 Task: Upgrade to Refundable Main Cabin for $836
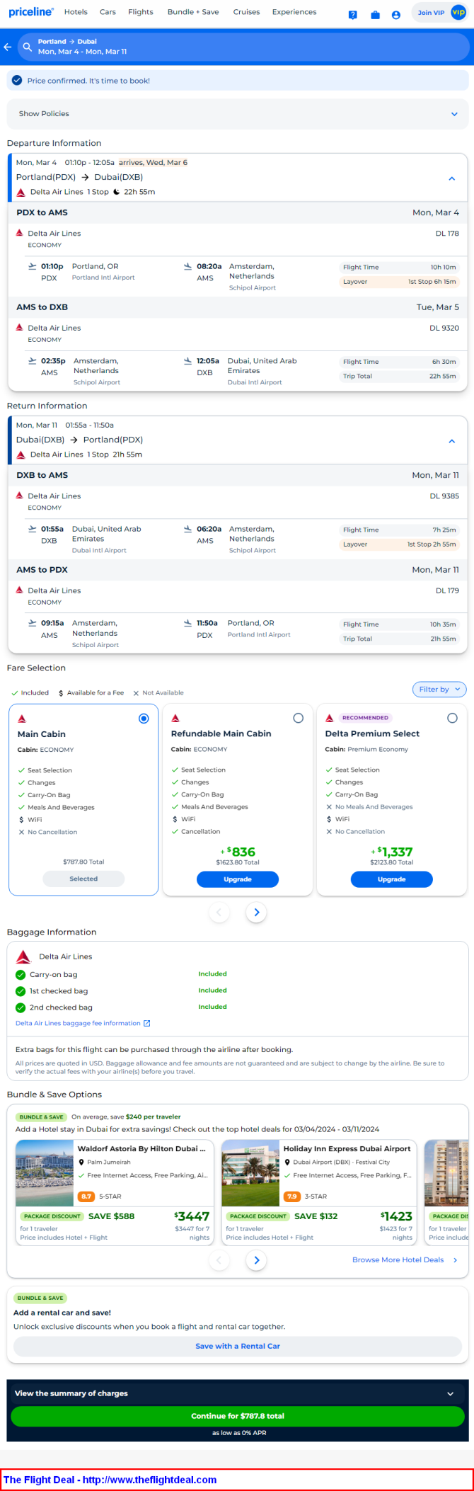(x=238, y=879)
